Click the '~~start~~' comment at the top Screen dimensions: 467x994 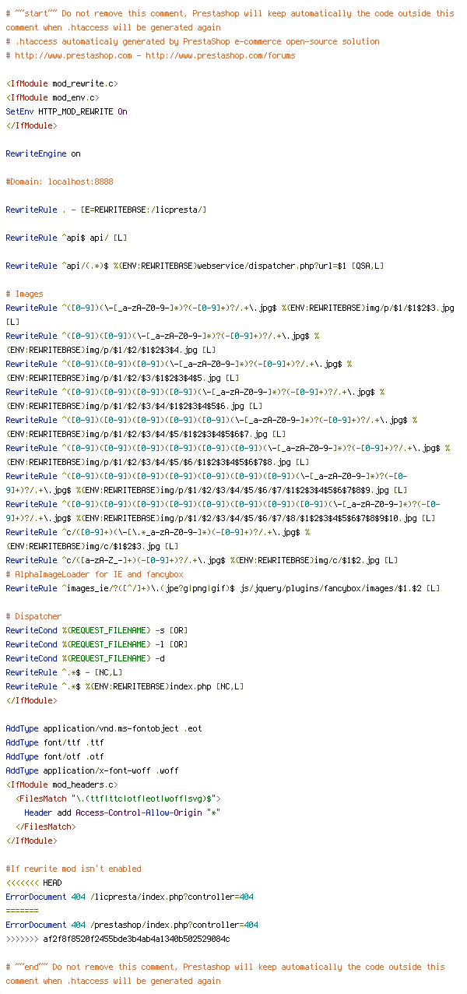click(x=230, y=20)
